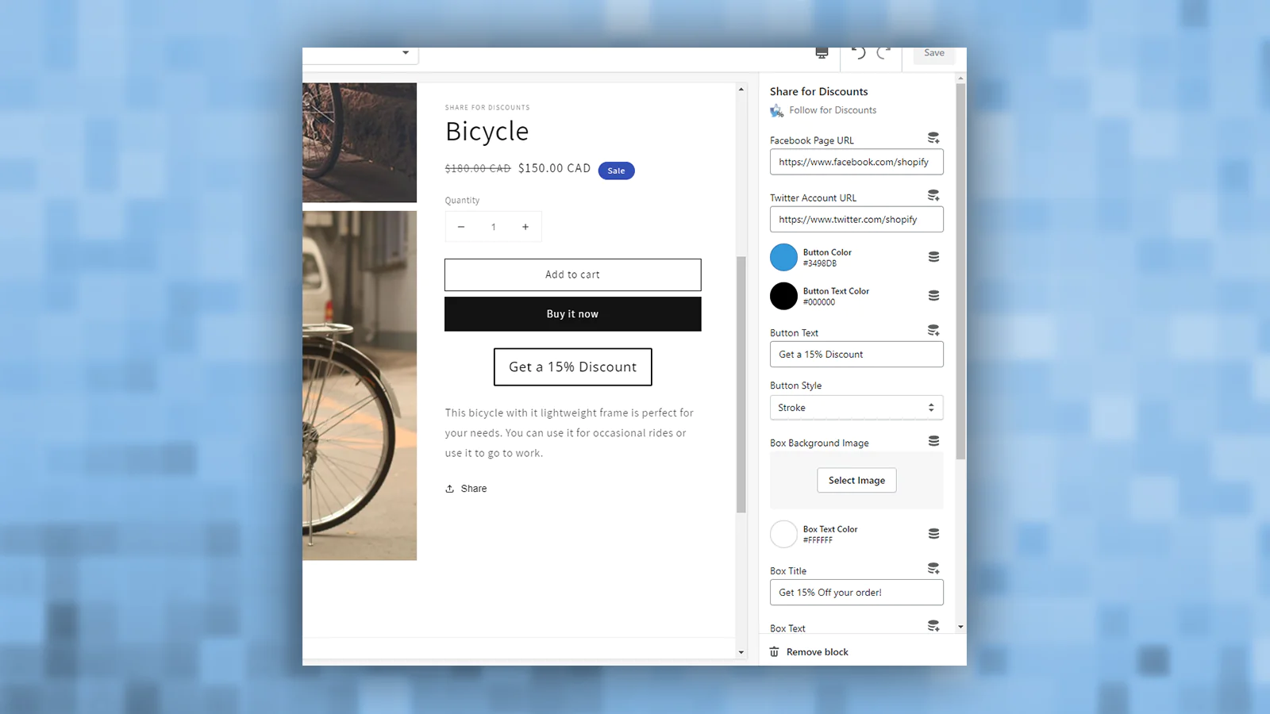Open the database icon next to Button Color
Viewport: 1270px width, 714px height.
(x=934, y=257)
